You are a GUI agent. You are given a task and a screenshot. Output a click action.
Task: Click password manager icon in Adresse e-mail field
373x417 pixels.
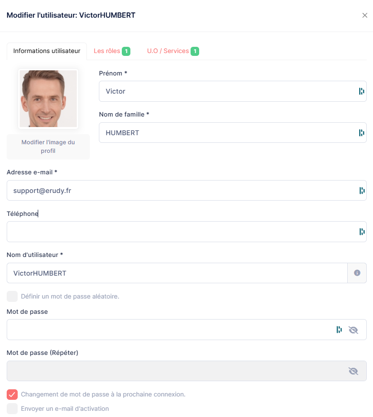click(x=362, y=191)
